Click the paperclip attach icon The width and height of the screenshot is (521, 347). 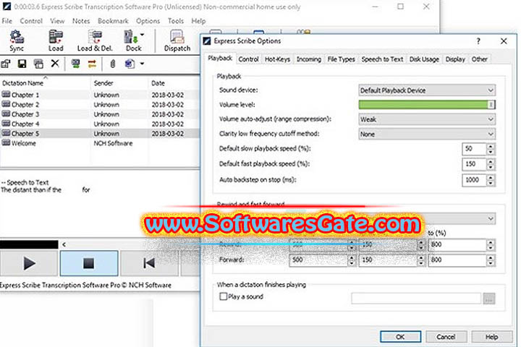pyautogui.click(x=113, y=64)
